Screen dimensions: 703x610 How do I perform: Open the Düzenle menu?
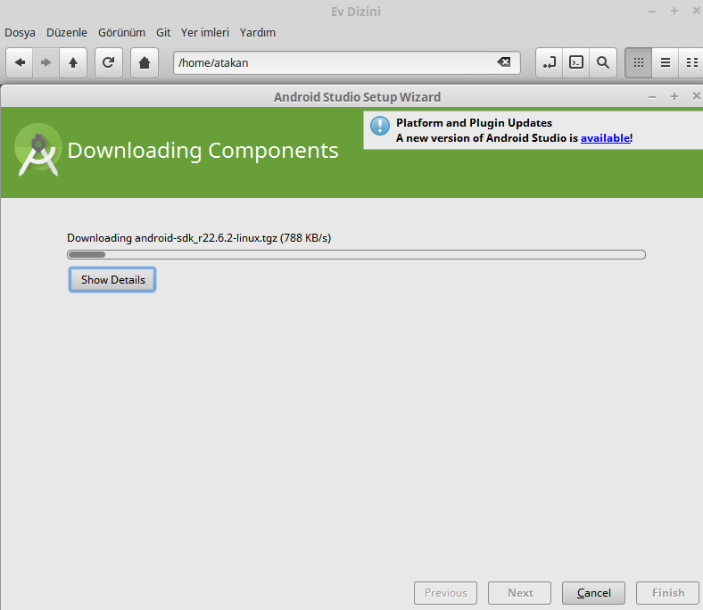tap(67, 33)
